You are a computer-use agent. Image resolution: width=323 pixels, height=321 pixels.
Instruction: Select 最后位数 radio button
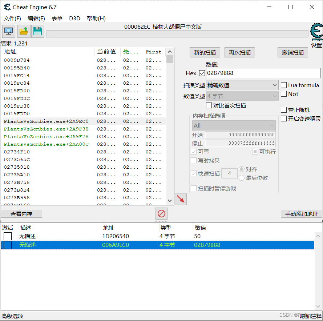[241, 178]
